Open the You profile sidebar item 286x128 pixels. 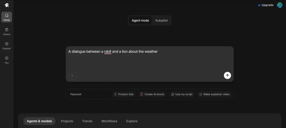coord(7,60)
